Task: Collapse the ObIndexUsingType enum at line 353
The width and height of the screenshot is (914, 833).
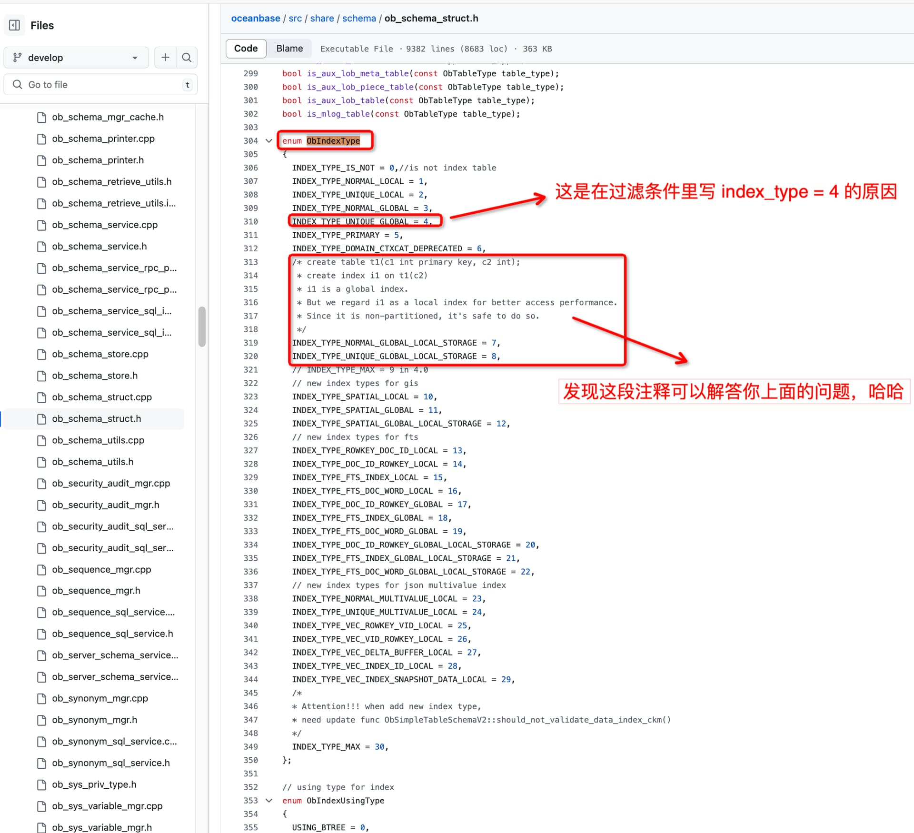Action: click(x=269, y=801)
